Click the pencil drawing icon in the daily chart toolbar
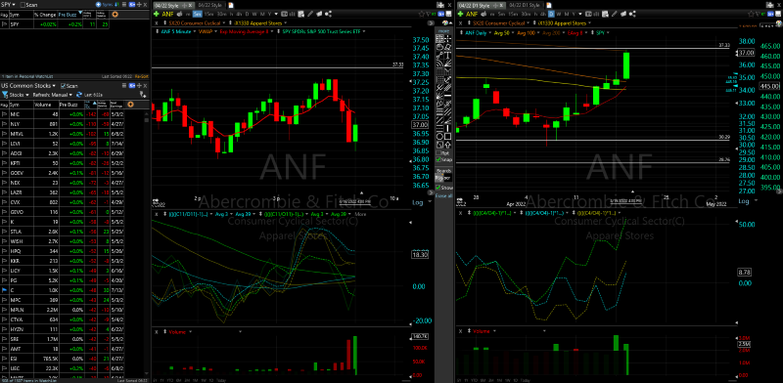This screenshot has width=783, height=383. coord(615,14)
